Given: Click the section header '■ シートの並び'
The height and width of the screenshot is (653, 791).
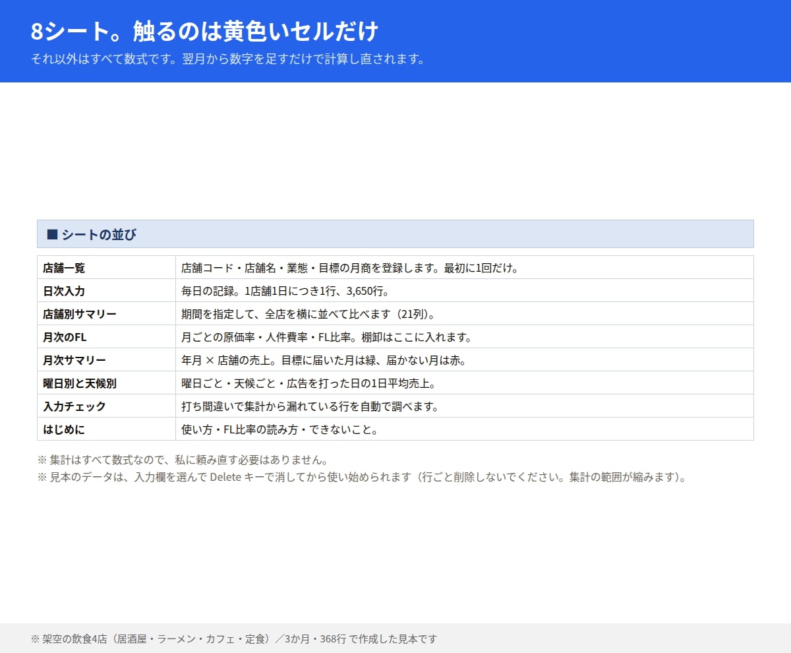Looking at the screenshot, I should click(395, 234).
